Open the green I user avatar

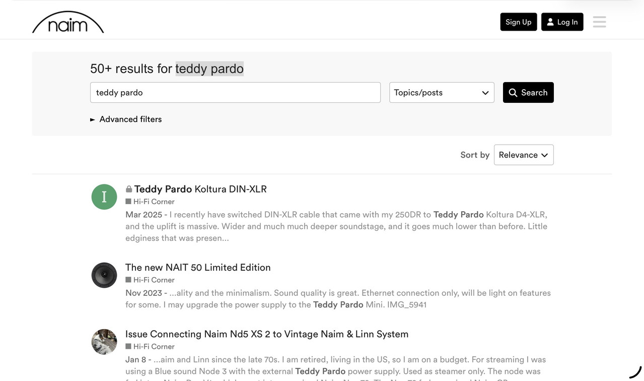tap(104, 197)
